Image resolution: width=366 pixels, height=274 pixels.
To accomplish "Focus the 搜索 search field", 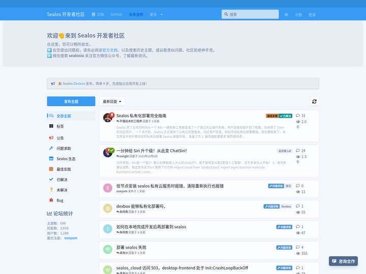I will pos(250,14).
